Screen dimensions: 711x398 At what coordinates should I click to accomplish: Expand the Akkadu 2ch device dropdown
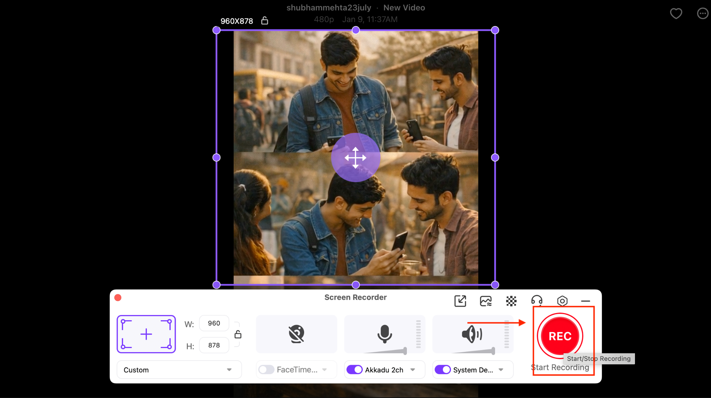[x=413, y=370]
